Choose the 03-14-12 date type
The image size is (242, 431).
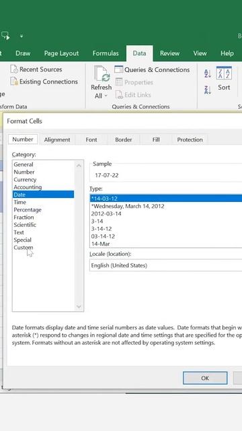pos(166,236)
